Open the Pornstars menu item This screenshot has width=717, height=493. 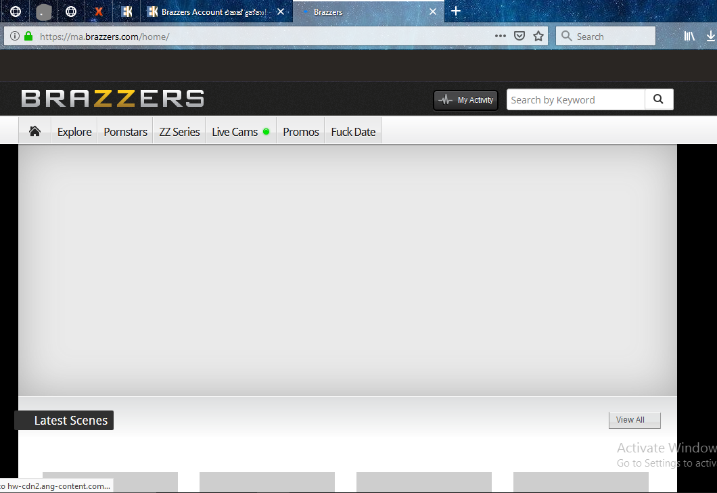point(125,132)
